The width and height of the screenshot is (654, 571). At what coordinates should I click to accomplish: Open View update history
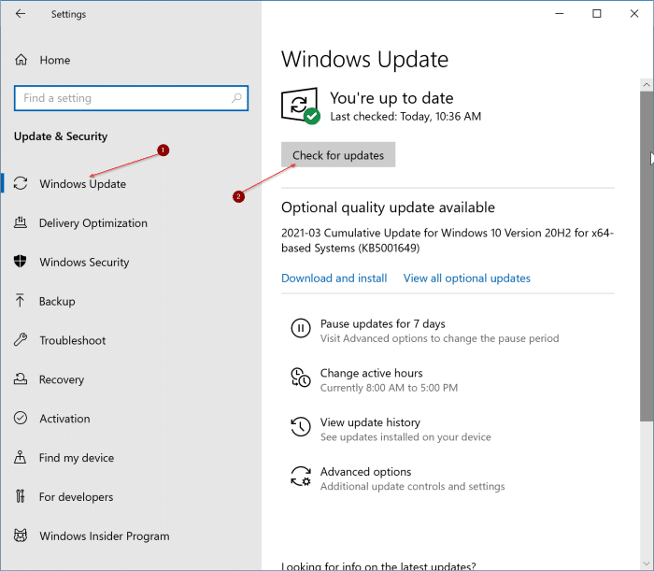[370, 422]
